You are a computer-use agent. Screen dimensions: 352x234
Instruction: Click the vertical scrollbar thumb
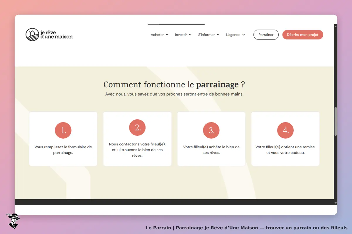pyautogui.click(x=336, y=121)
